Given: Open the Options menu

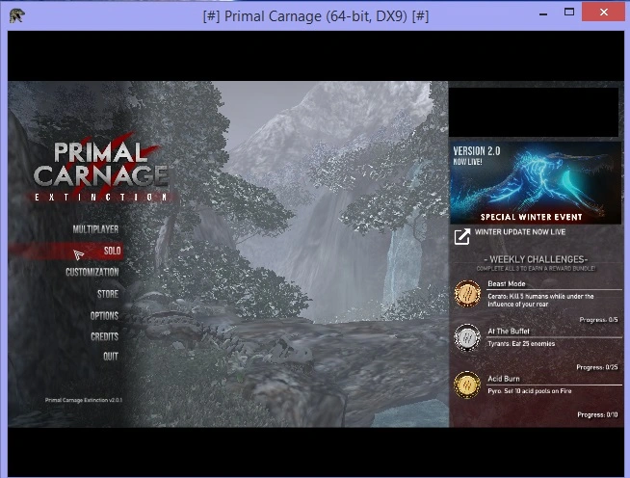Looking at the screenshot, I should tap(104, 315).
